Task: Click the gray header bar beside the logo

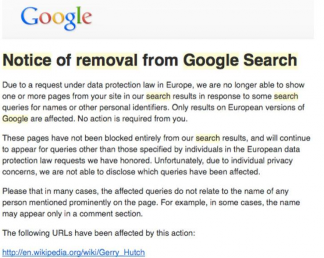Action: [202, 19]
